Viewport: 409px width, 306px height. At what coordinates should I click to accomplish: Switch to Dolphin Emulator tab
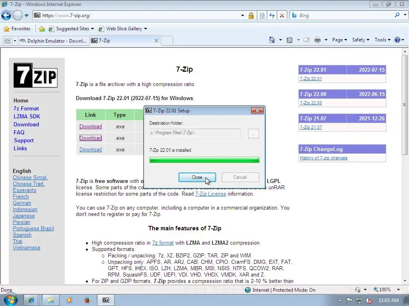(x=54, y=41)
